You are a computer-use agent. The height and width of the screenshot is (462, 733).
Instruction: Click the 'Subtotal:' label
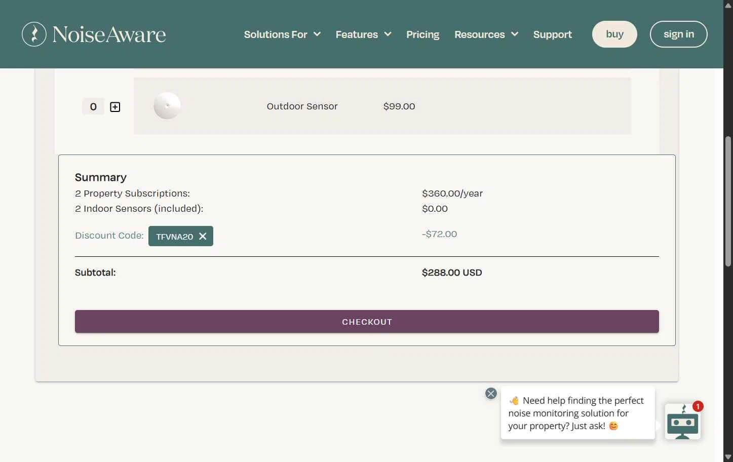pyautogui.click(x=95, y=273)
